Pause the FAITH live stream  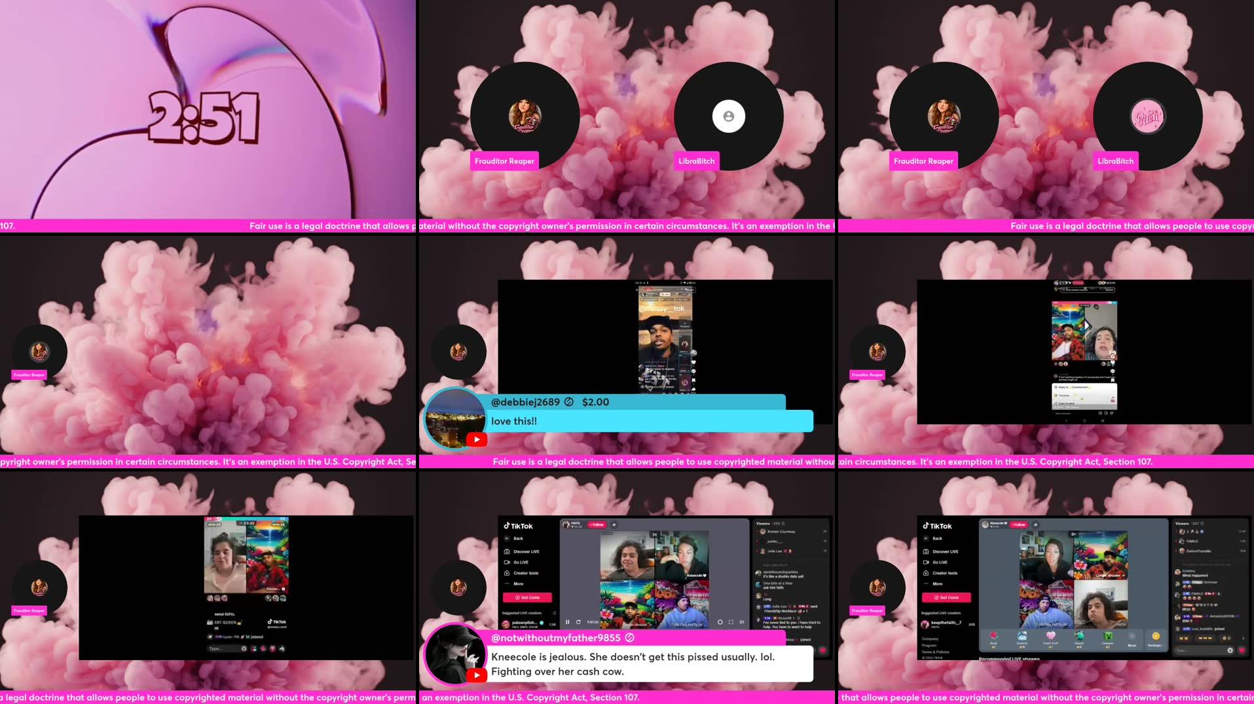(x=568, y=622)
